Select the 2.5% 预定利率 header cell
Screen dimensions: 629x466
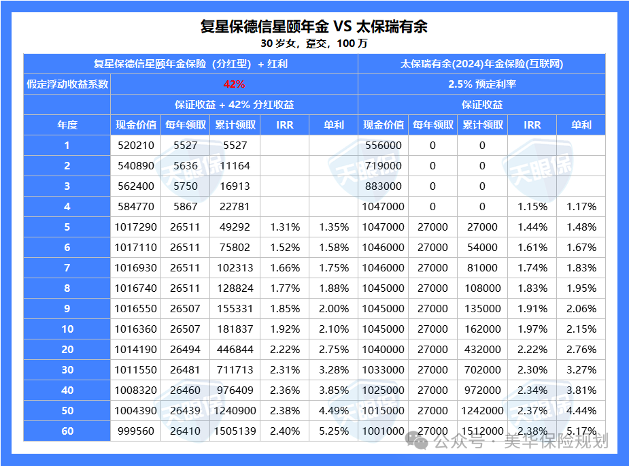coord(481,84)
